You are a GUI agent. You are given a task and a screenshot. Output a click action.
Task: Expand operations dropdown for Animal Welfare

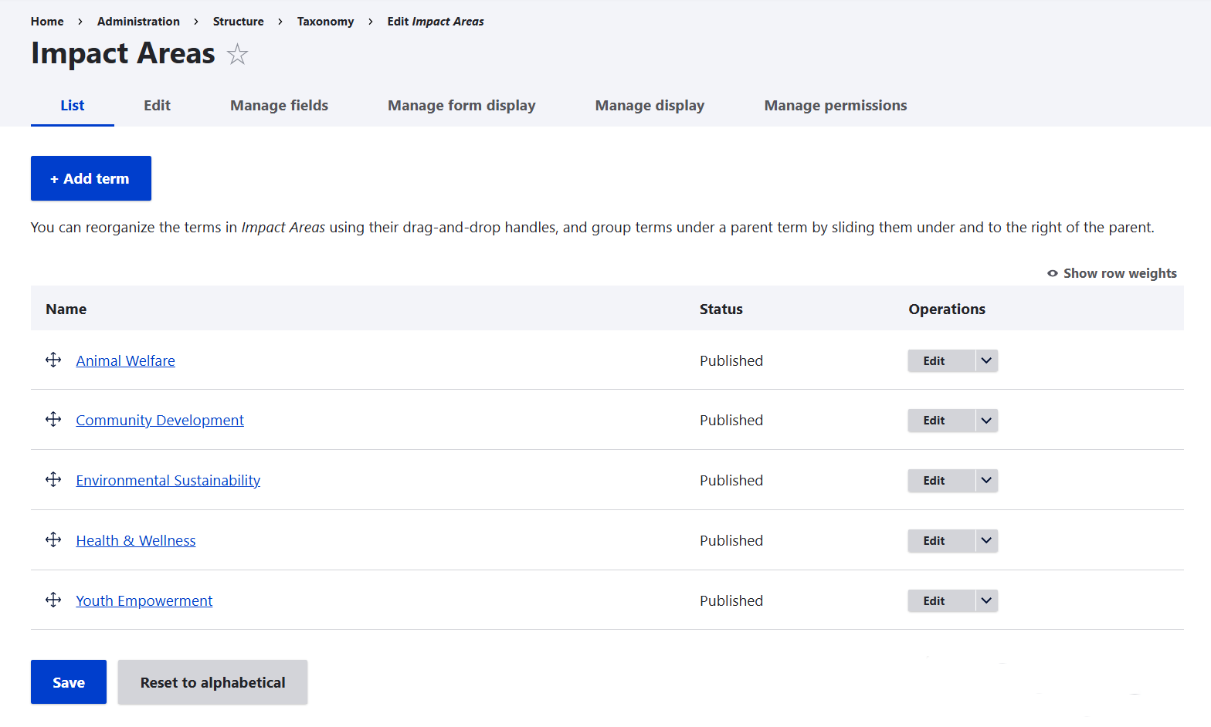[986, 360]
